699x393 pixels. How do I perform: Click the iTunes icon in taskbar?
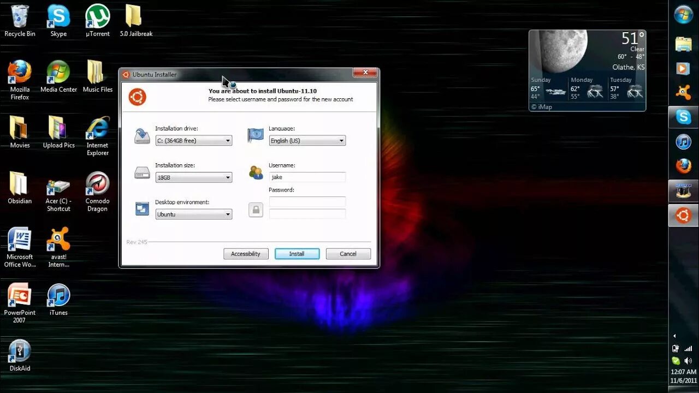coord(684,141)
